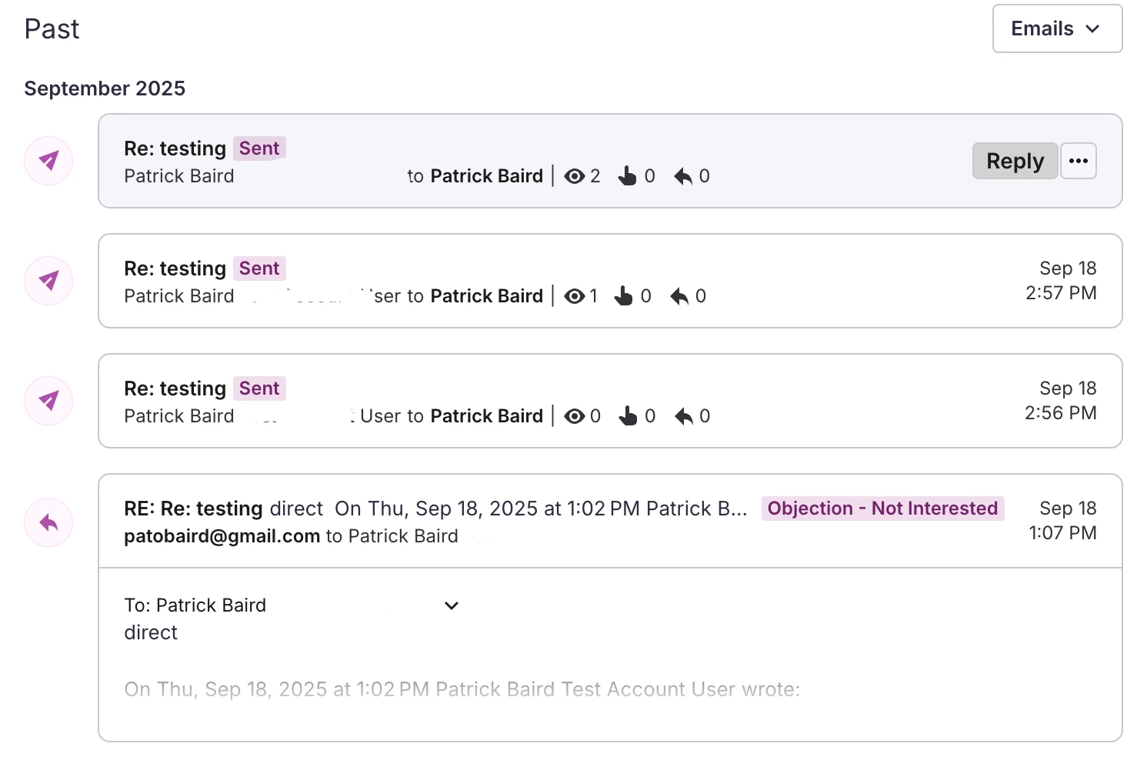This screenshot has height=767, width=1137.
Task: Click the Objection - Not Interested tag
Action: [x=882, y=509]
